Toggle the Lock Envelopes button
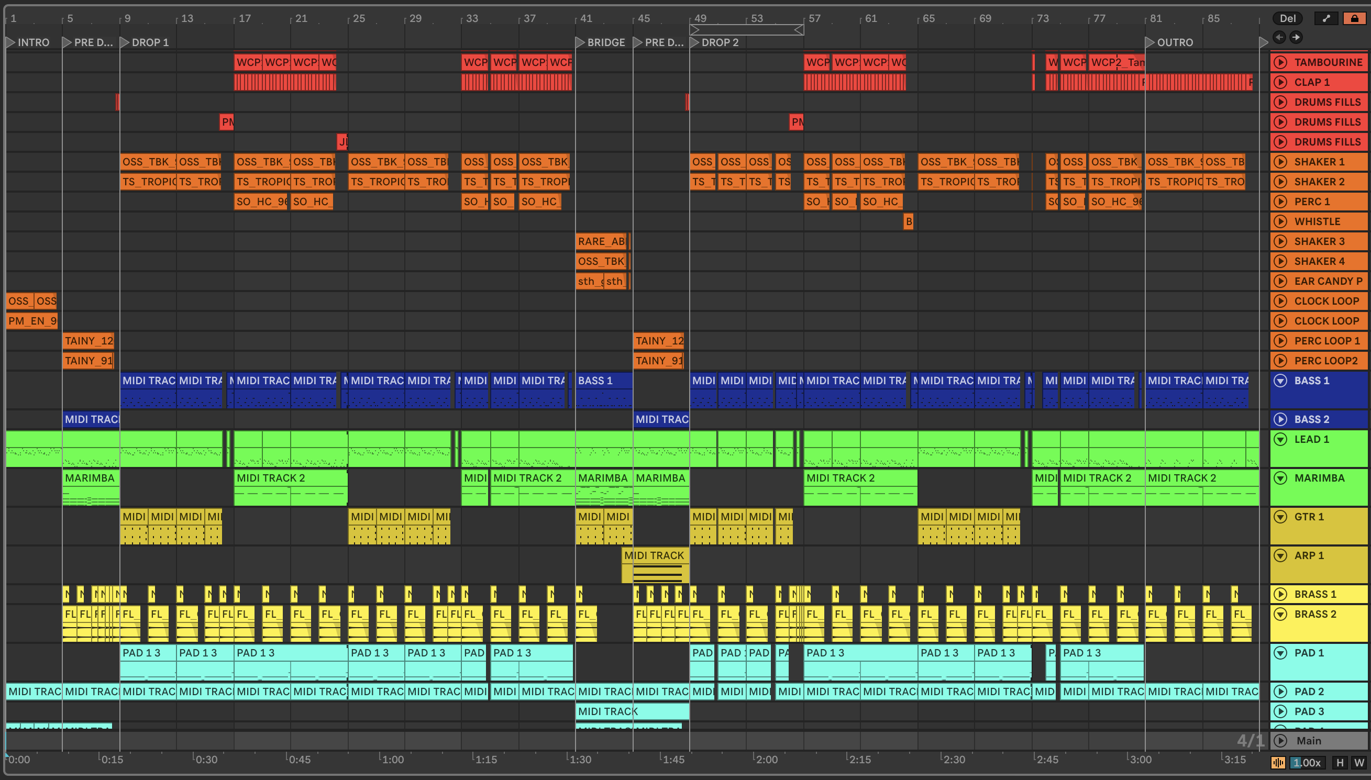Image resolution: width=1371 pixels, height=780 pixels. 1354,18
